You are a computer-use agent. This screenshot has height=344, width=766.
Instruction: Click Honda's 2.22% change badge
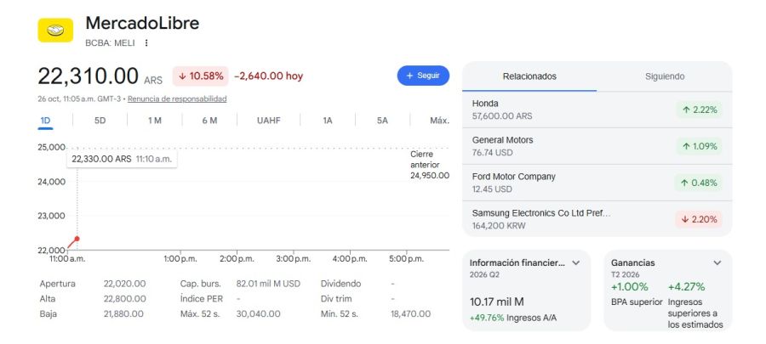click(x=699, y=110)
